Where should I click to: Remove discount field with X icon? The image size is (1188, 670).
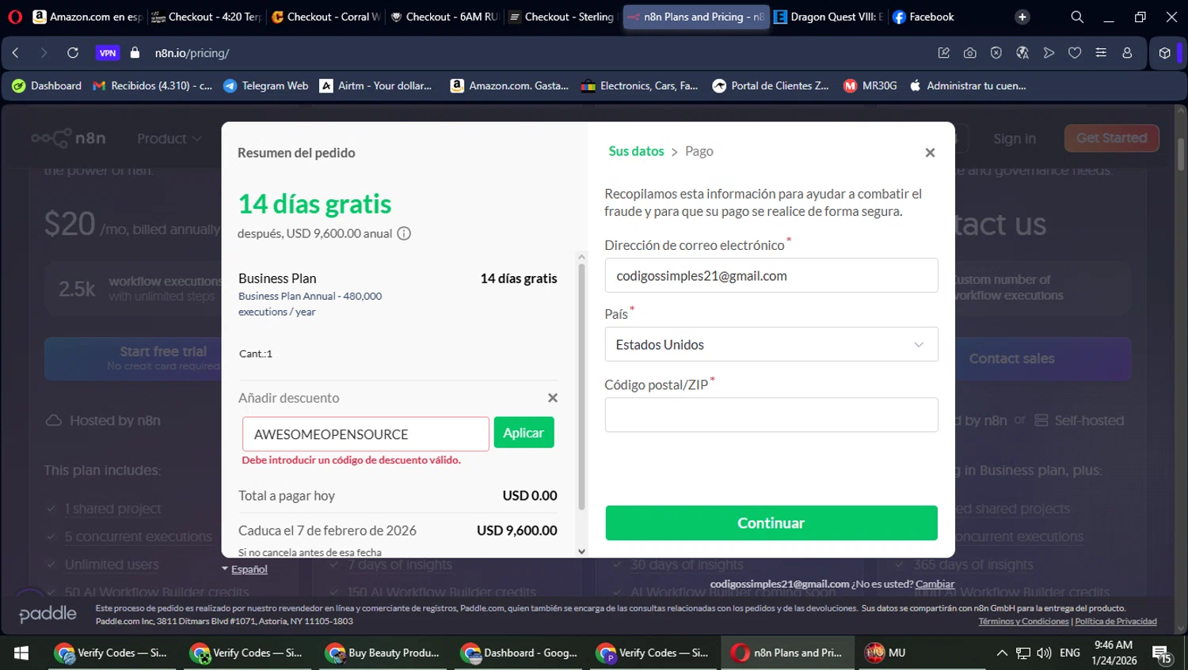coord(553,398)
